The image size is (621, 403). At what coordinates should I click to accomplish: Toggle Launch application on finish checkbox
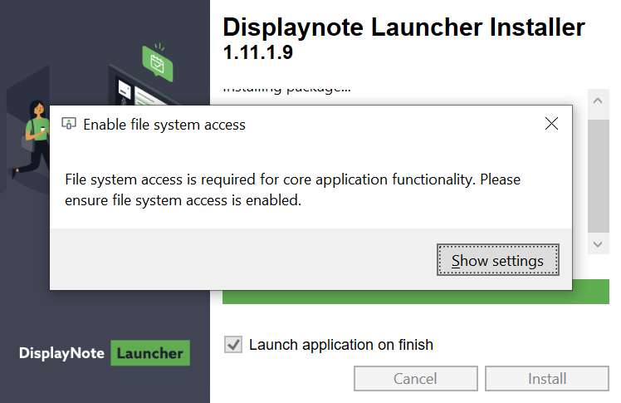click(x=233, y=344)
